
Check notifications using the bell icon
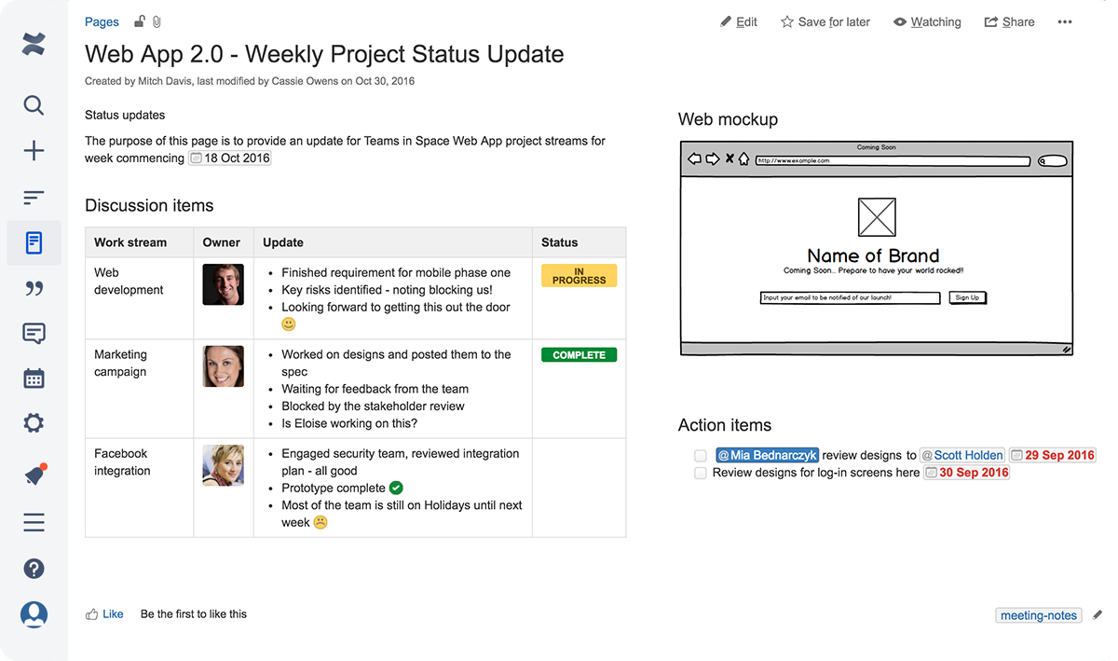point(34,475)
